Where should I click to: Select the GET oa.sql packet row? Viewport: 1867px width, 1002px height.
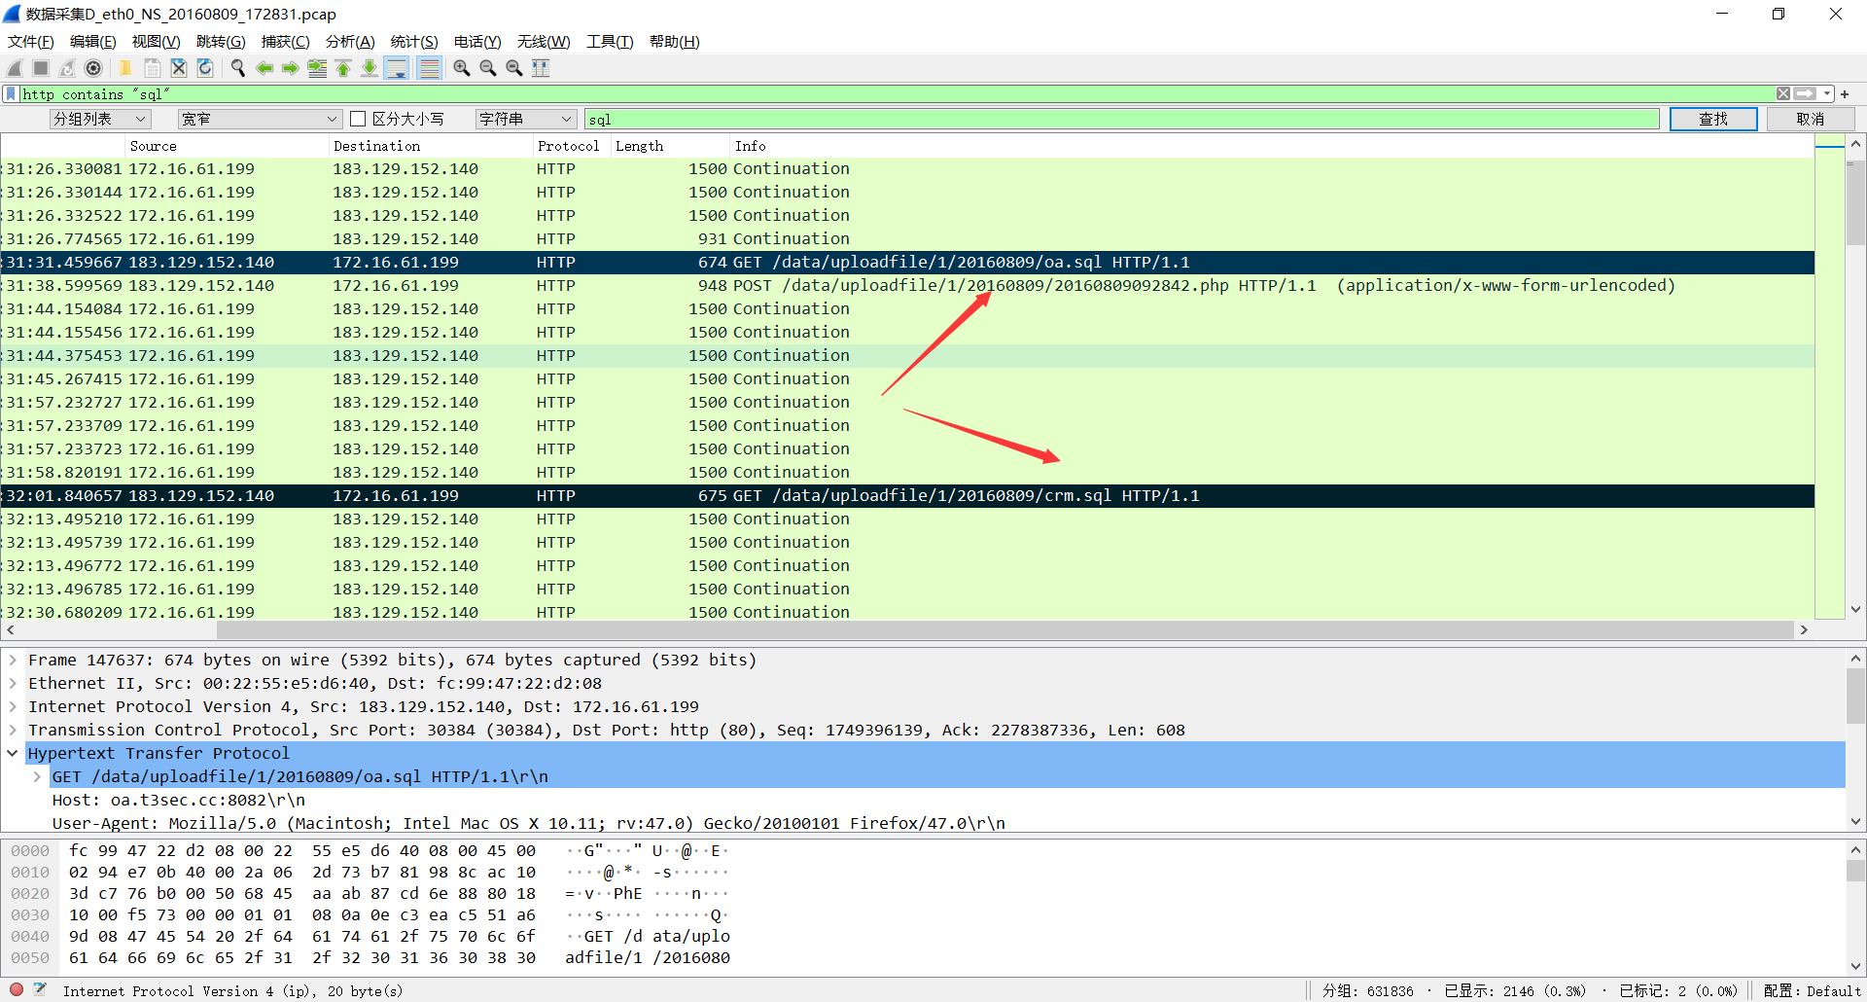pos(907,263)
